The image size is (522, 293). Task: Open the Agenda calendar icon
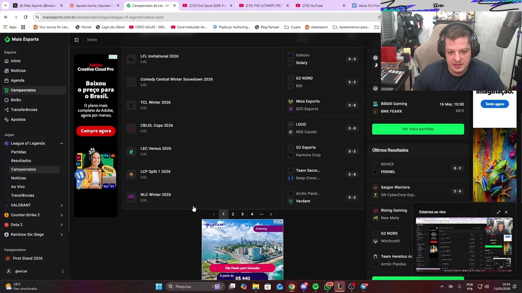[x=7, y=81]
